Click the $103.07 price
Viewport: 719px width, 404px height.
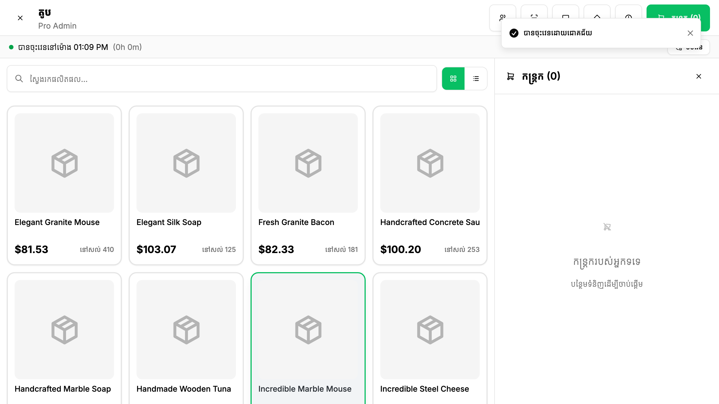coord(156,249)
